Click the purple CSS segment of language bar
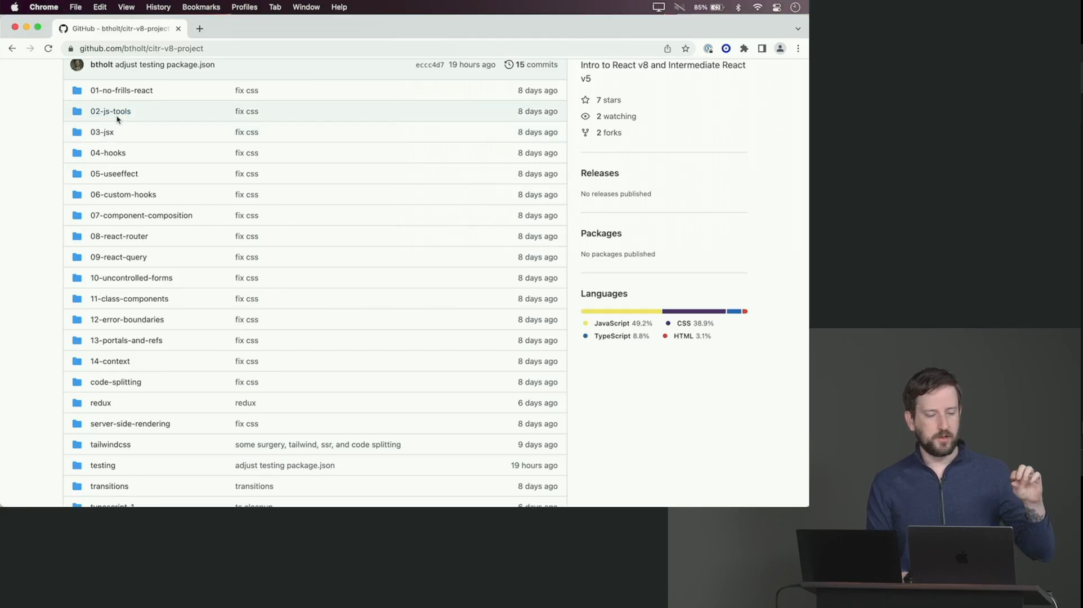 coord(694,311)
